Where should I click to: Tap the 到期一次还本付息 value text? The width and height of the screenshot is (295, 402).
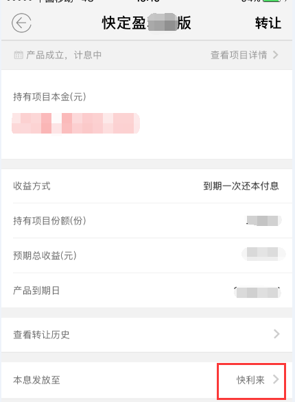pos(241,186)
